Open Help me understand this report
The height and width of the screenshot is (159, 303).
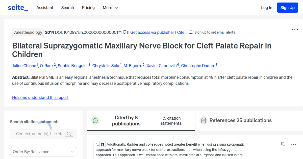click(40, 97)
